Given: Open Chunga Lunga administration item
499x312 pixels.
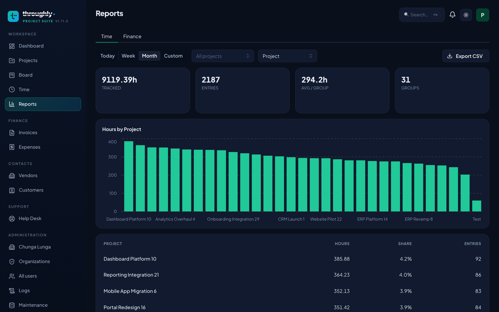Looking at the screenshot, I should coord(43,247).
